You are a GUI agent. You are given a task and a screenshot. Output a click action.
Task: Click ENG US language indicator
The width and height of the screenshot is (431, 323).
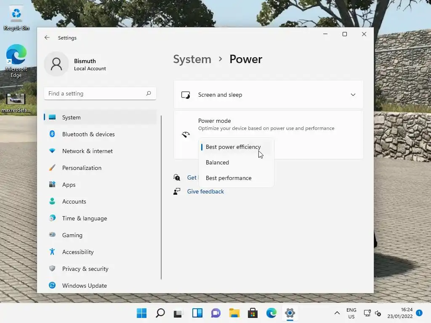tap(351, 313)
